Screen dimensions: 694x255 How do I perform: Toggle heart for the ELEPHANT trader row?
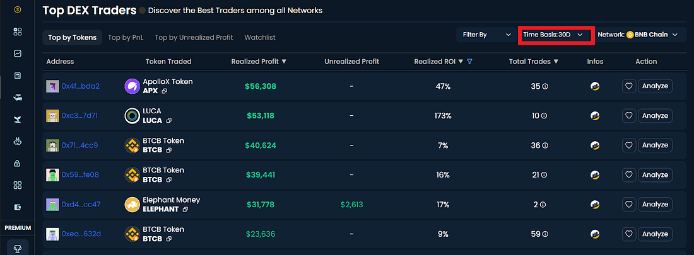pyautogui.click(x=629, y=204)
